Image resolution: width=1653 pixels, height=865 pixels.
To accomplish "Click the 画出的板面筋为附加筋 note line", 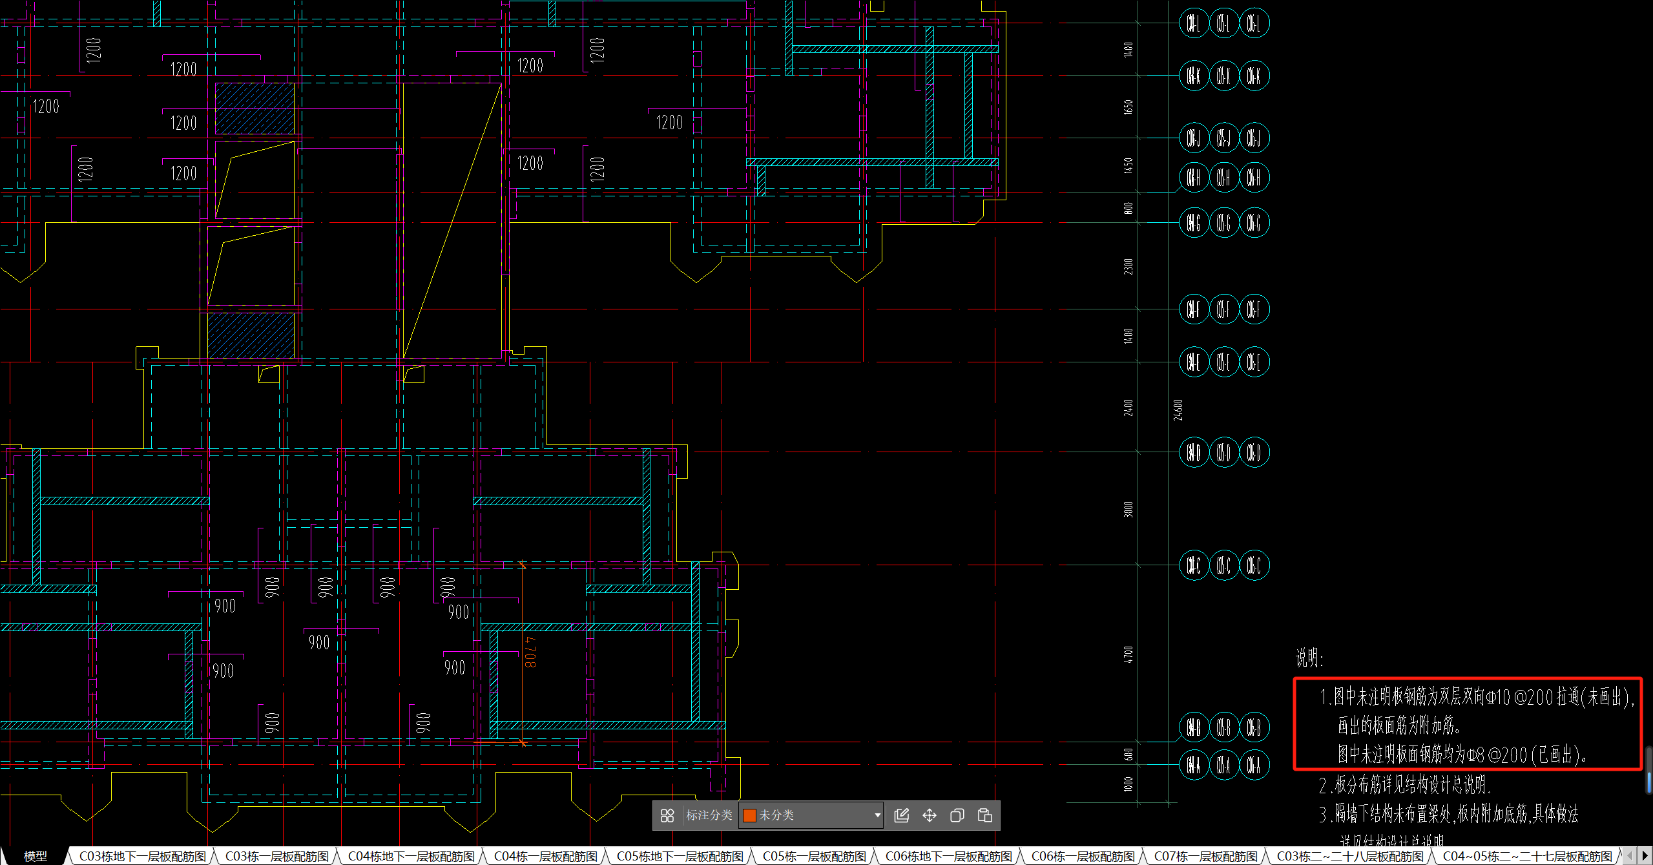I will 1399,725.
